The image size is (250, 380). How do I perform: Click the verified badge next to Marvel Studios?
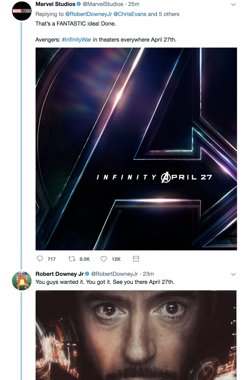tap(79, 4)
